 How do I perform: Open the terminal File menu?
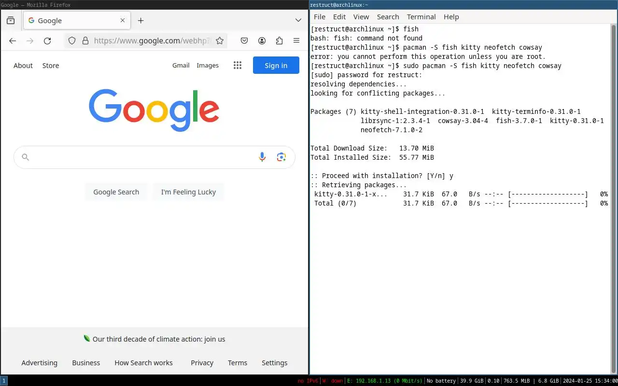(x=320, y=17)
